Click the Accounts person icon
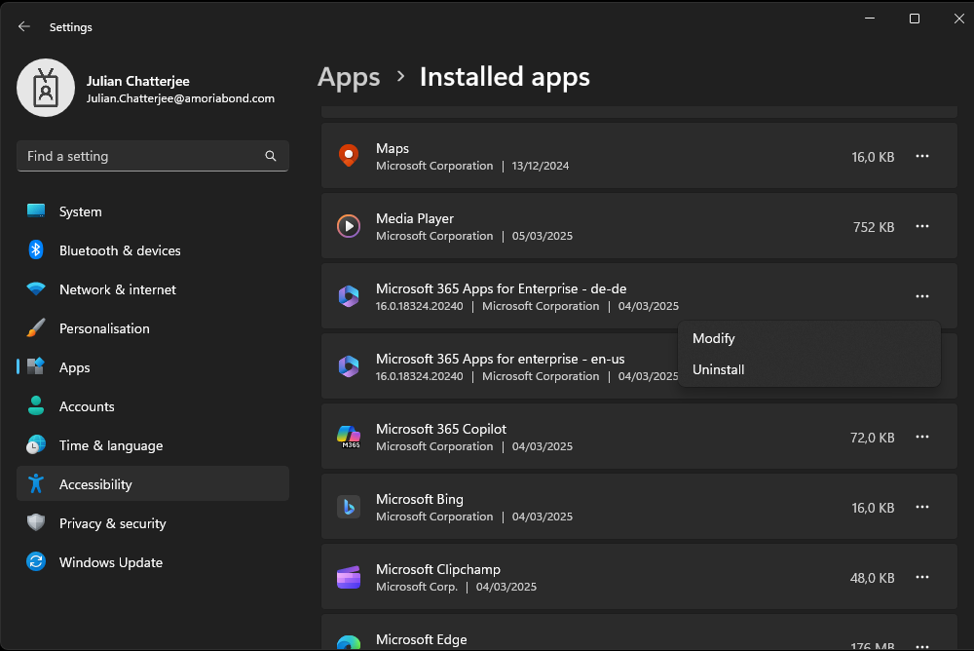 coord(36,405)
